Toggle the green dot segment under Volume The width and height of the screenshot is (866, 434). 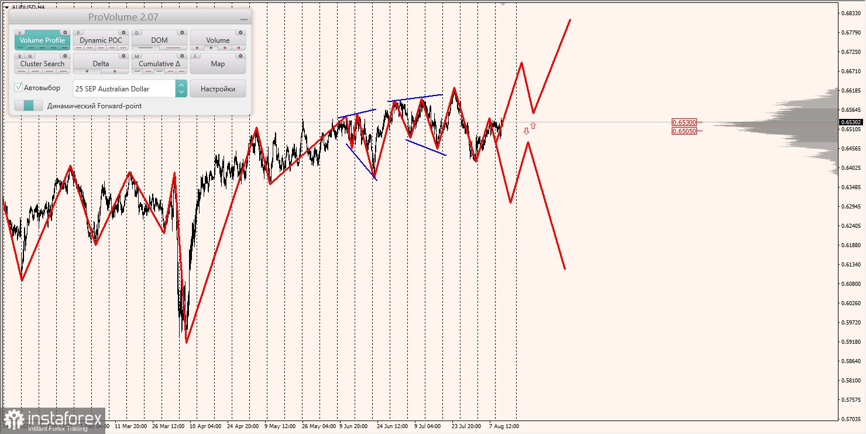[211, 47]
